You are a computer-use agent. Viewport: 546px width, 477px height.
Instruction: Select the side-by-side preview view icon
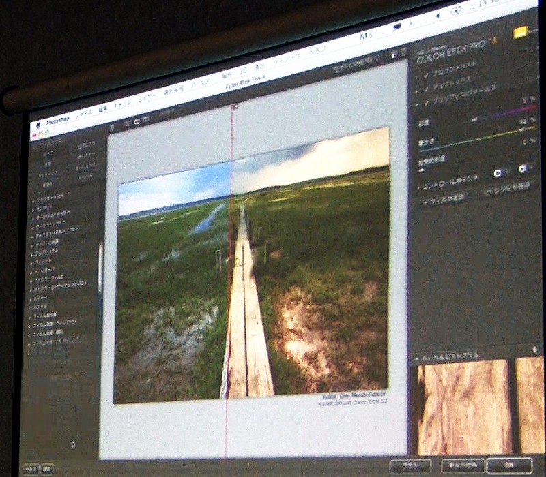(x=145, y=119)
